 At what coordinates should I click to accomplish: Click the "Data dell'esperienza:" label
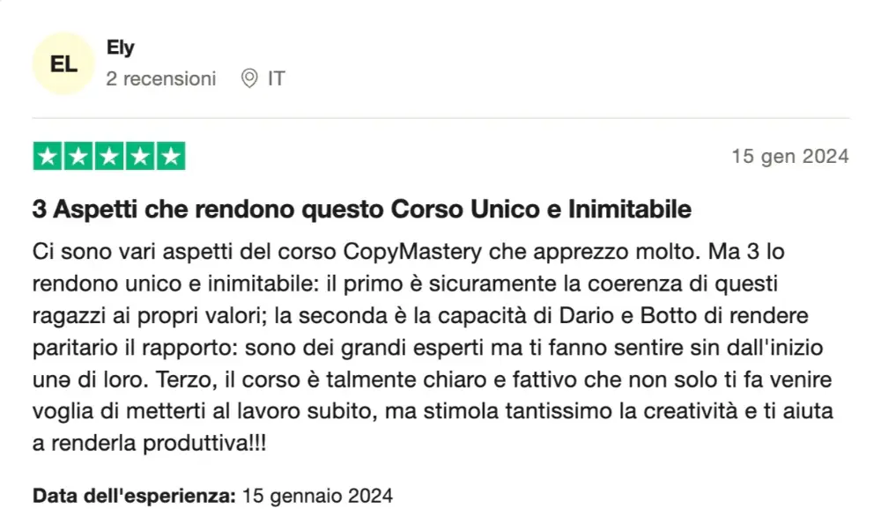134,495
